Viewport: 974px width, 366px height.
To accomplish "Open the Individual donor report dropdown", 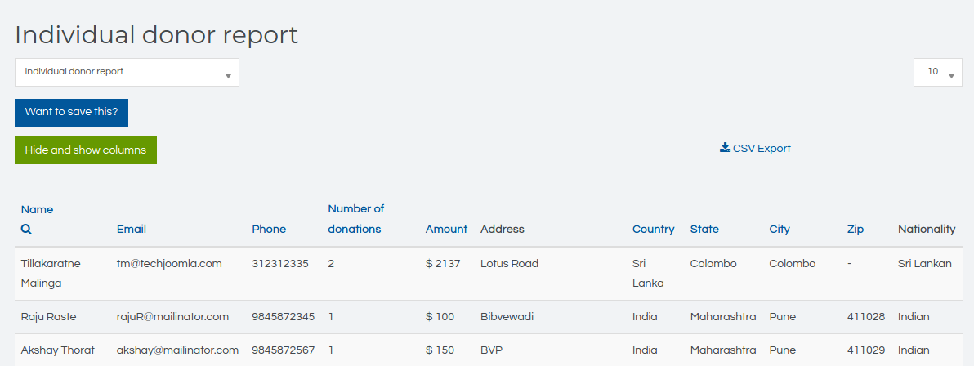I will (x=127, y=72).
